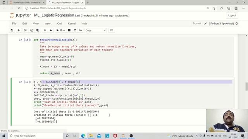Open the cell type Code dropdown
The width and height of the screenshot is (248, 139).
(x=96, y=31)
